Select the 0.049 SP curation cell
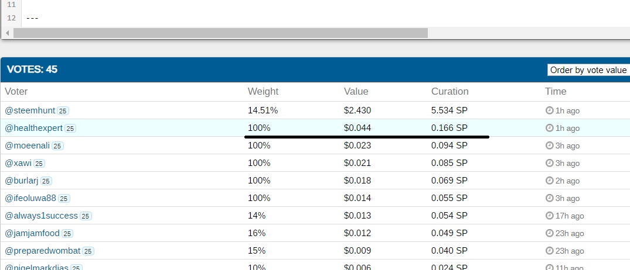The width and height of the screenshot is (630, 270). click(449, 233)
